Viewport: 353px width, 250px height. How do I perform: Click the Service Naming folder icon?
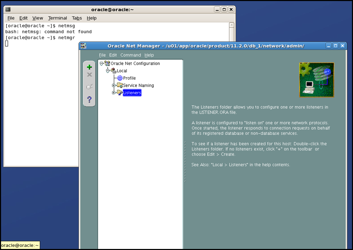[120, 85]
